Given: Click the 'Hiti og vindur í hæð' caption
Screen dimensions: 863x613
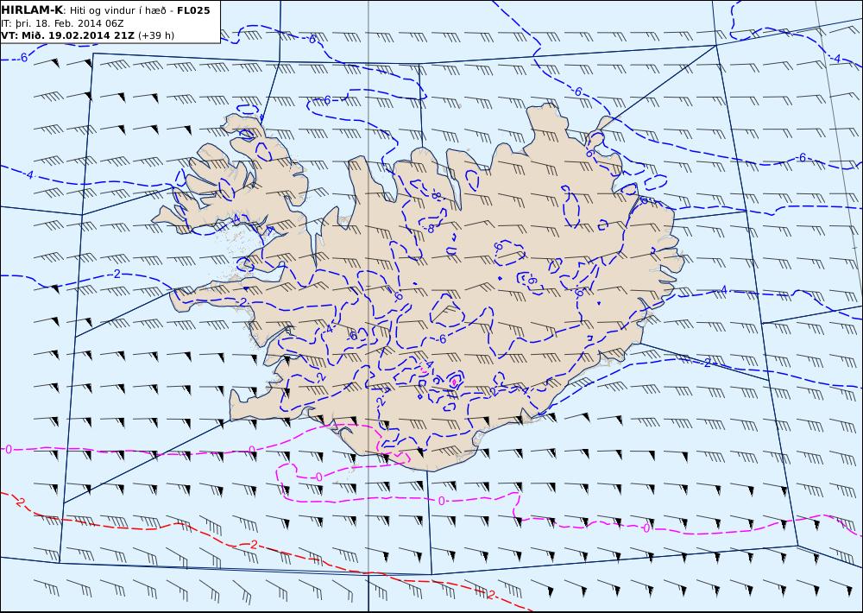Looking at the screenshot, I should point(117,10).
